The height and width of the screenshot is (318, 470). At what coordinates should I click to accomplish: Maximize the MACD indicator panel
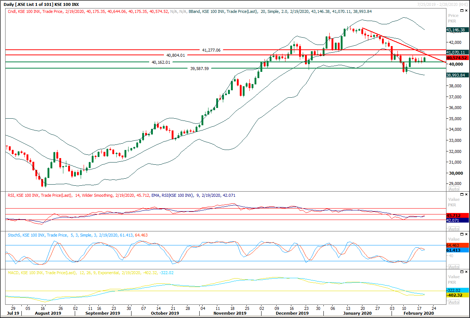(x=463, y=272)
